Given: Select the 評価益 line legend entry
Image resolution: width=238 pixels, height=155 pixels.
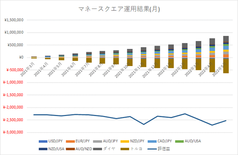Looking at the screenshot, I should (159, 149).
